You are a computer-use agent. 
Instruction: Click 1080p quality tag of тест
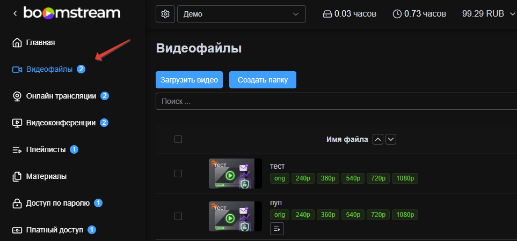pyautogui.click(x=405, y=178)
